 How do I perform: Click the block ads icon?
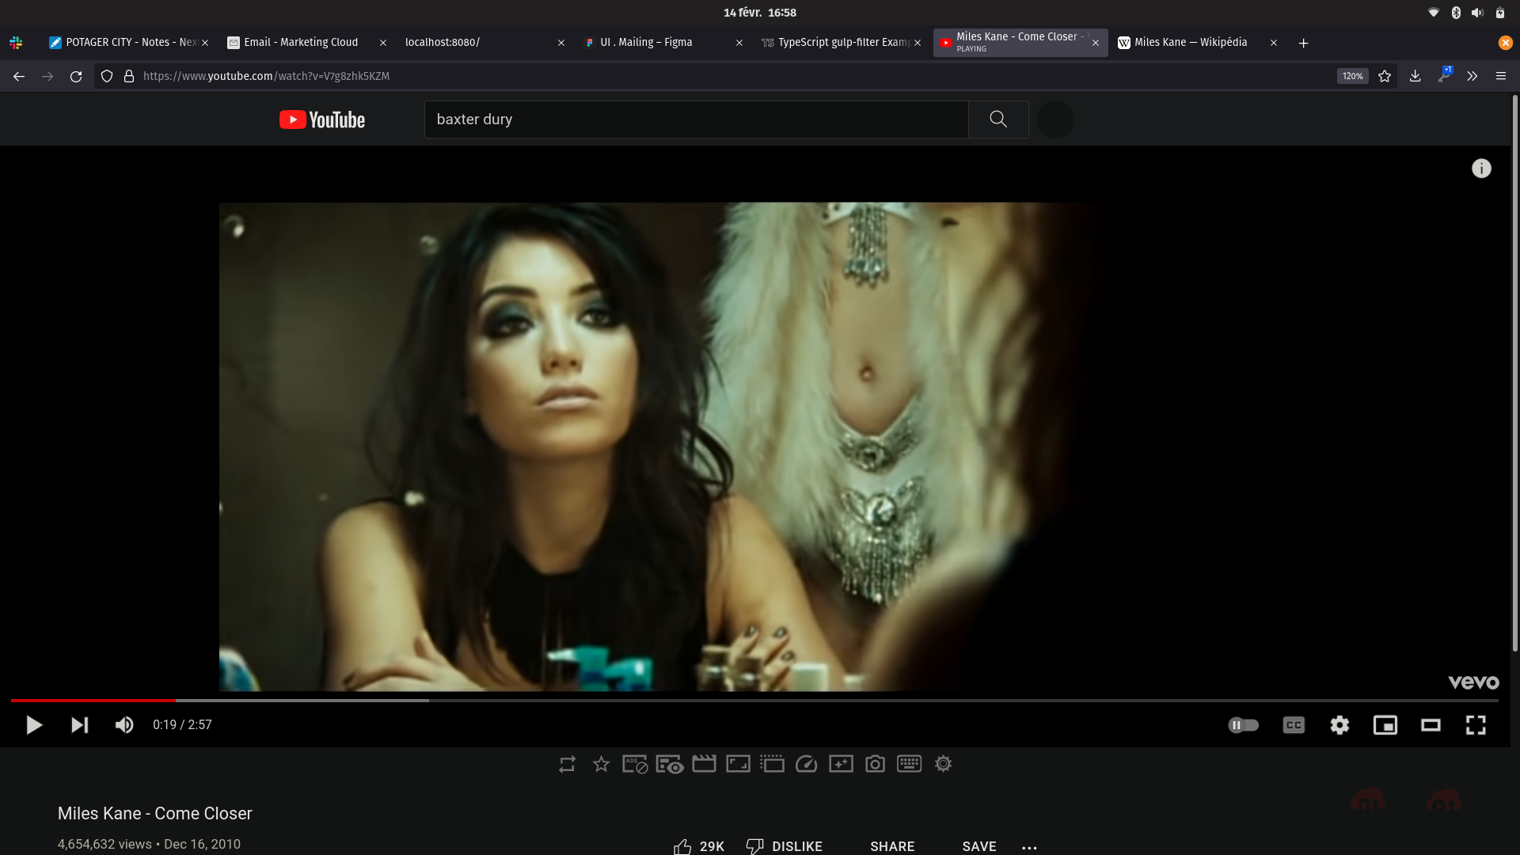click(635, 764)
